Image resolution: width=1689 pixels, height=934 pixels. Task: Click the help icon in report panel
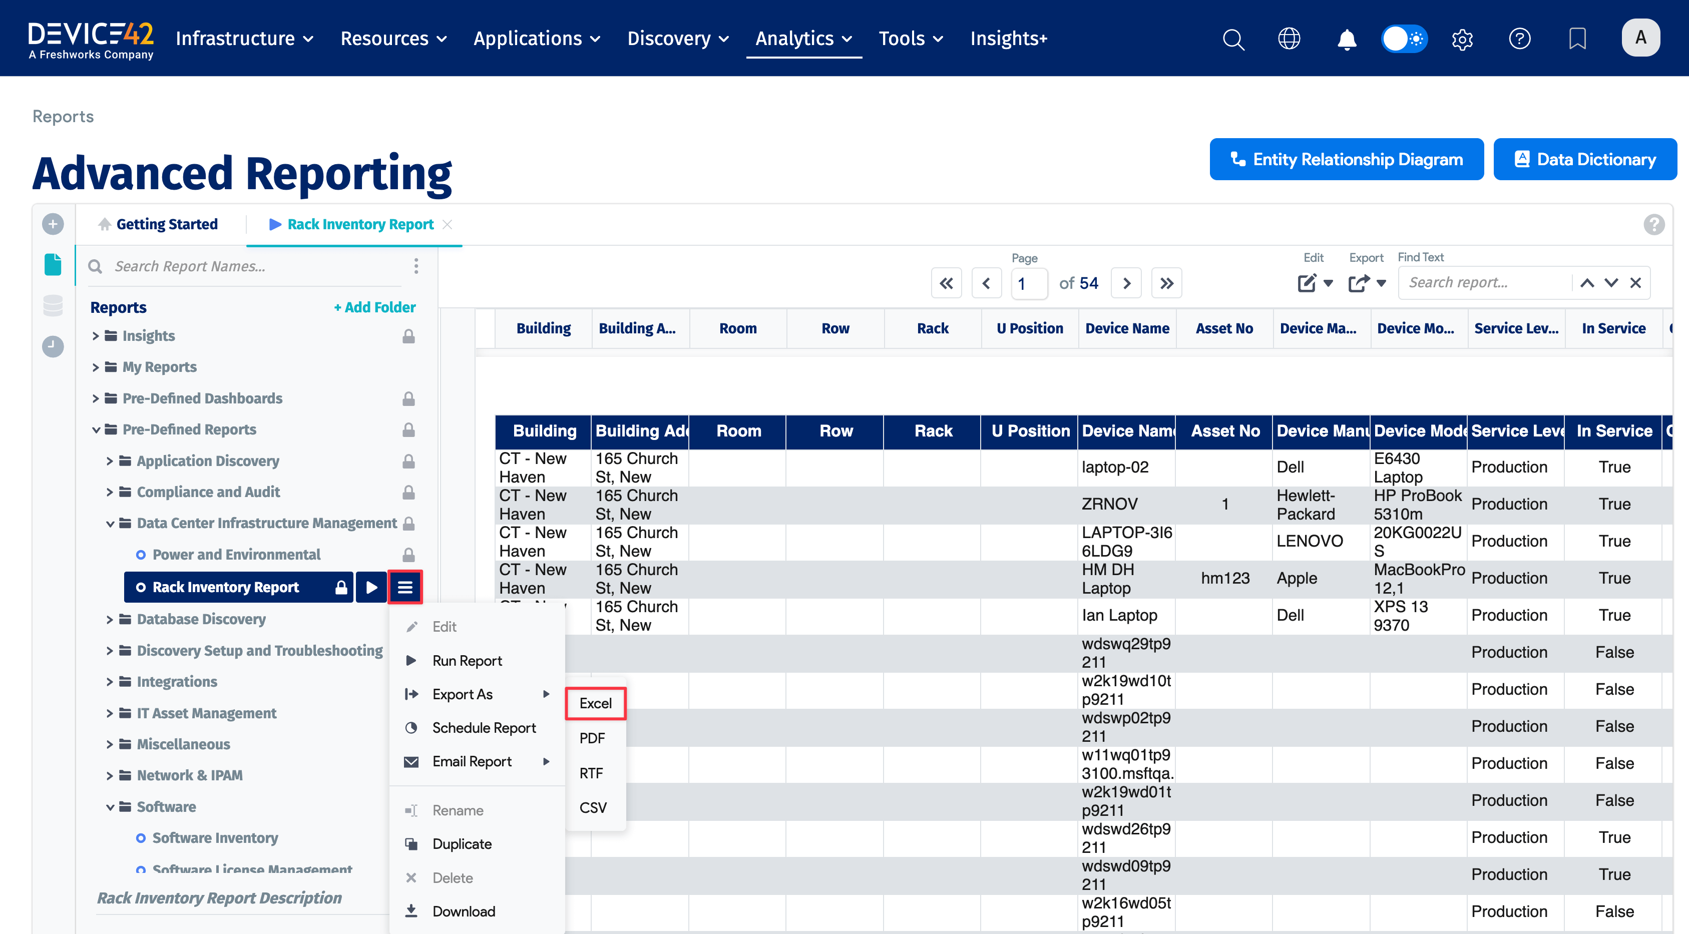[x=1653, y=225]
